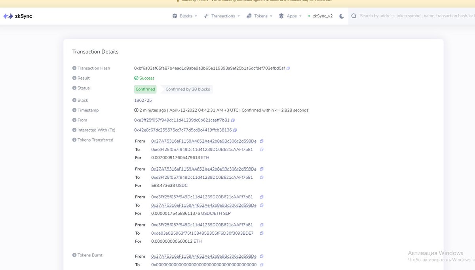Viewport: 475px width, 270px height.
Task: Expand the Blocks dropdown menu
Action: coord(184,16)
